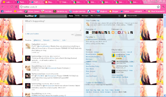Click view all suggestions link
Screen dimensions: 166x97
pyautogui.click(x=129, y=52)
